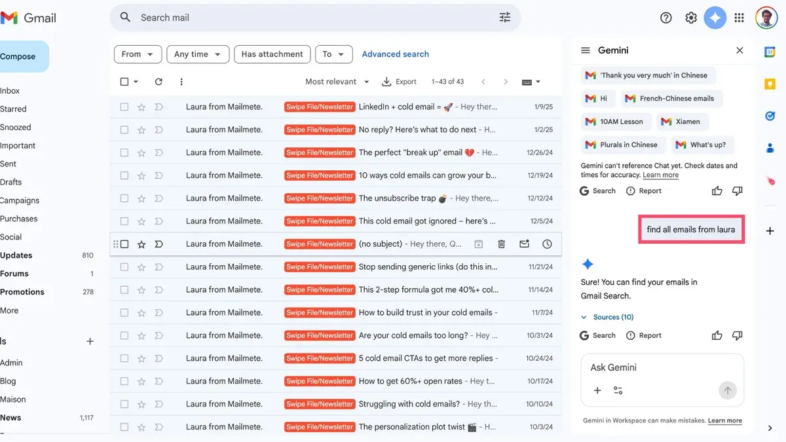Show side panel chevron at bottom right
The height and width of the screenshot is (442, 786).
click(770, 428)
